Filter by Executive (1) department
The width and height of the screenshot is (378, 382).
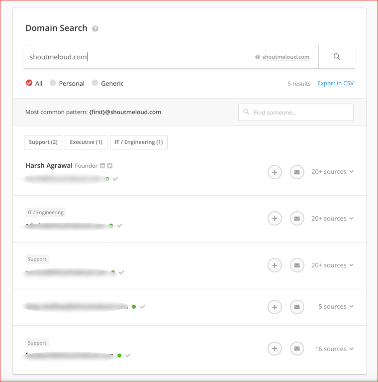pyautogui.click(x=86, y=142)
